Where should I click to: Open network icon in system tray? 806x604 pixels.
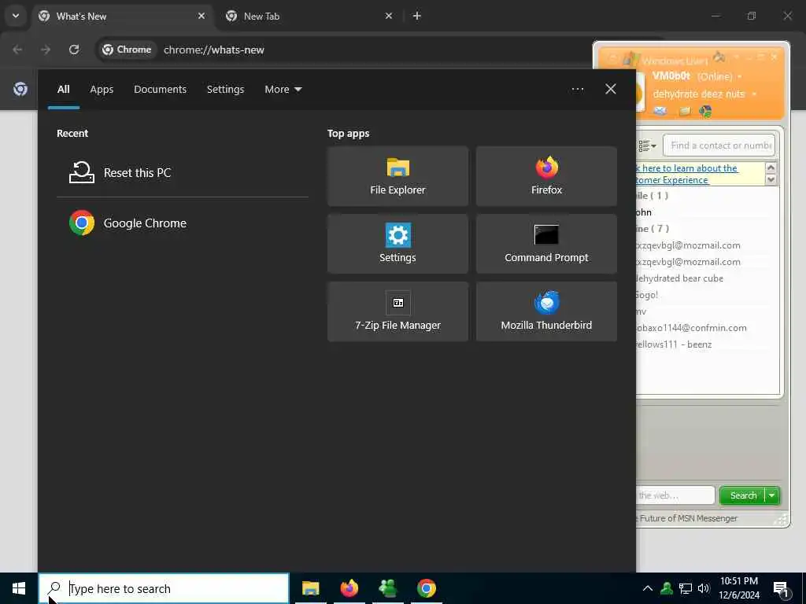686,588
